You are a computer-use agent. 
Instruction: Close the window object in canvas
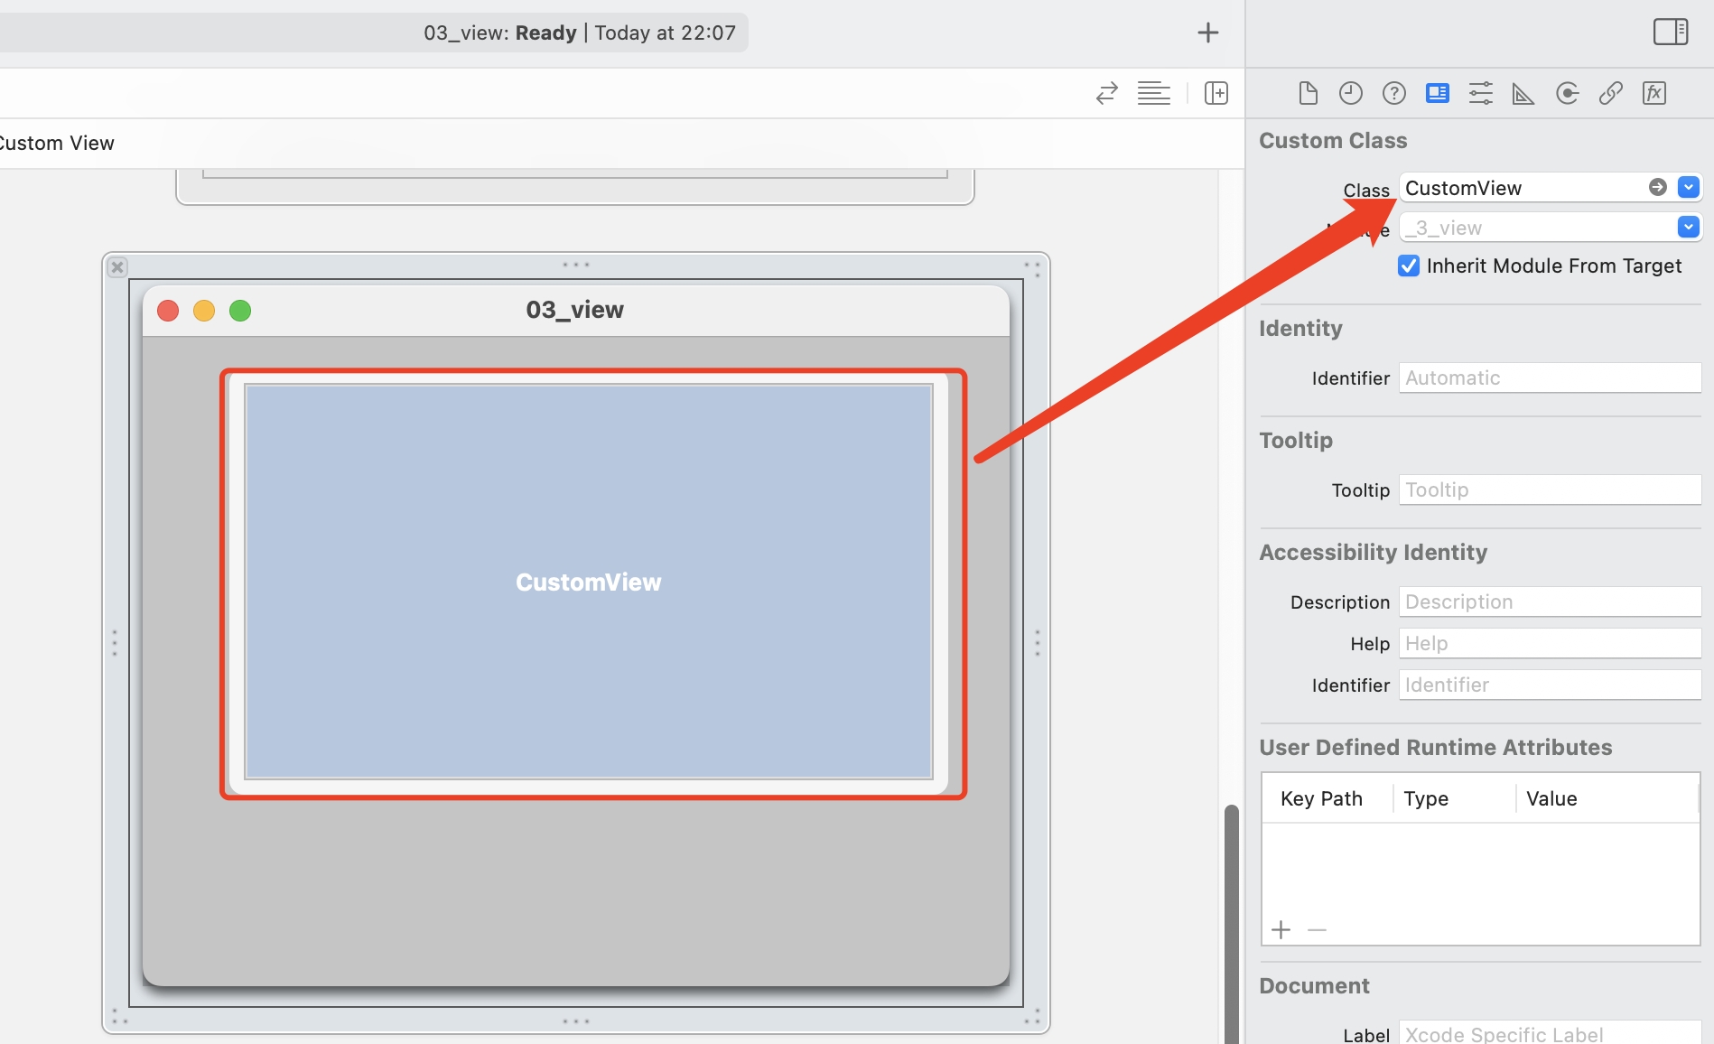click(x=117, y=267)
